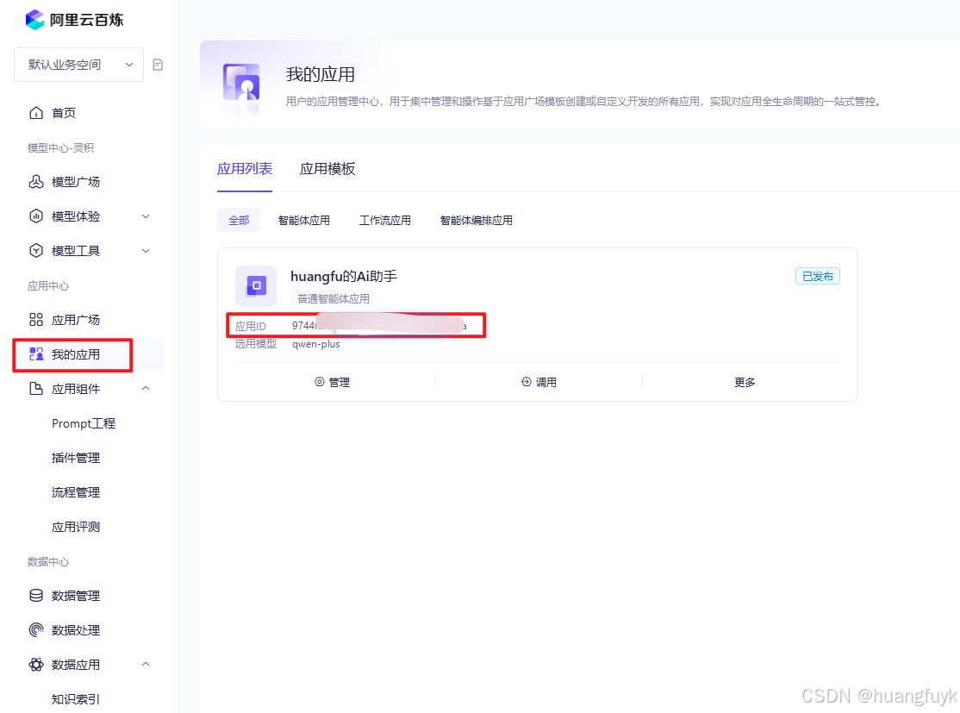Click the 我的应用 header illustration icon
The width and height of the screenshot is (960, 713).
pyautogui.click(x=241, y=83)
